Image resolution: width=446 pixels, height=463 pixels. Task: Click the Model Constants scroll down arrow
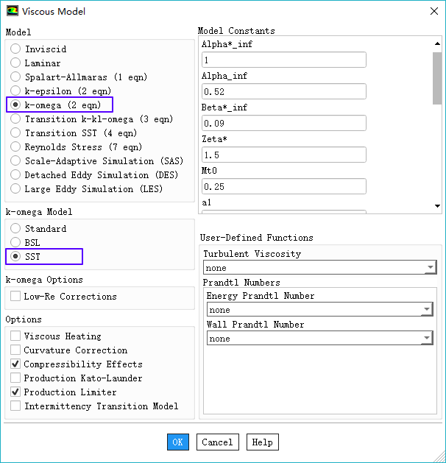tap(437, 206)
